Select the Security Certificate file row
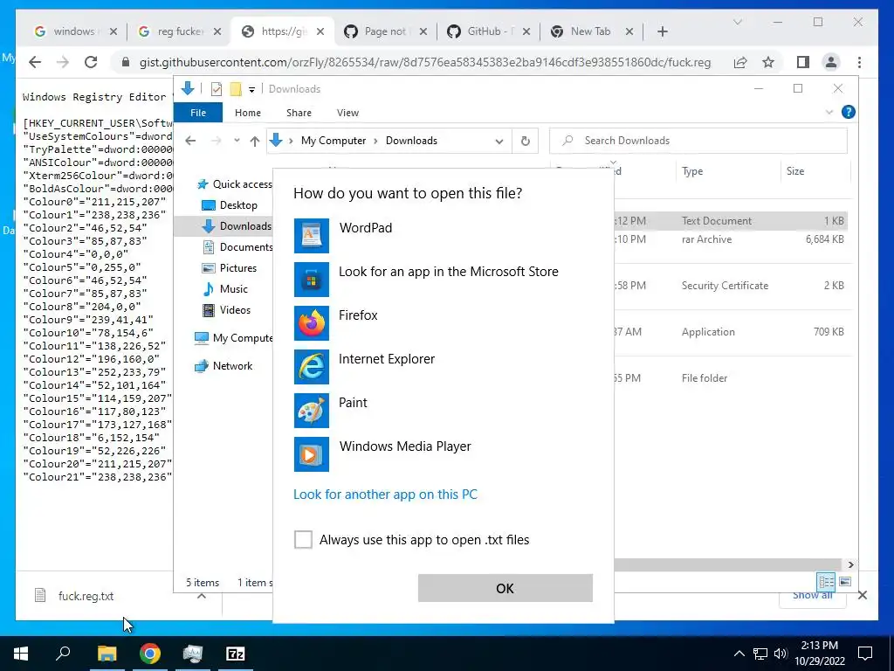The image size is (894, 671). pos(731,286)
